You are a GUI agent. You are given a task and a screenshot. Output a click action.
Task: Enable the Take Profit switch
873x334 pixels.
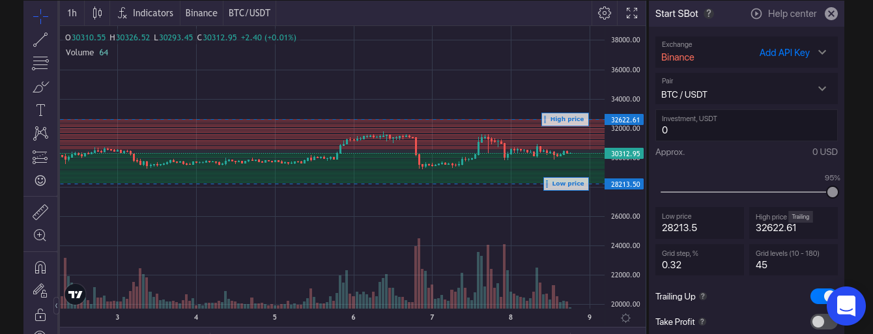(823, 322)
